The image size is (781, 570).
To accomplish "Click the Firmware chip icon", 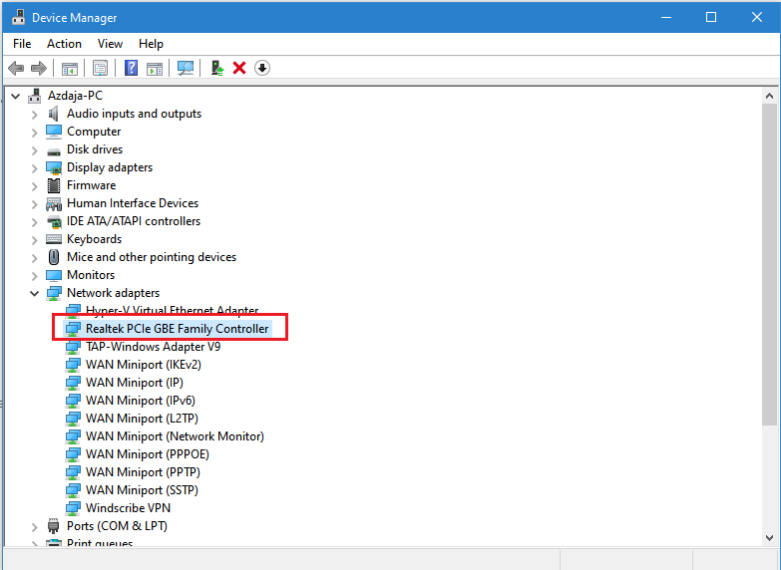I will (x=53, y=185).
